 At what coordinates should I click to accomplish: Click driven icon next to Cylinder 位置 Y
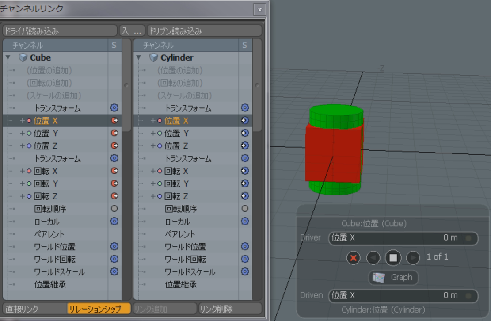pyautogui.click(x=245, y=133)
